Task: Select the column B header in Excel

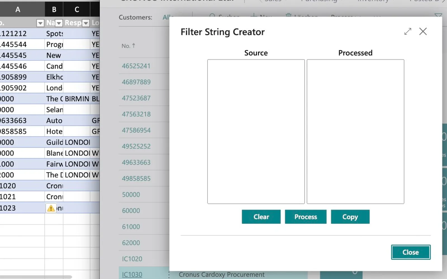Action: (54, 9)
